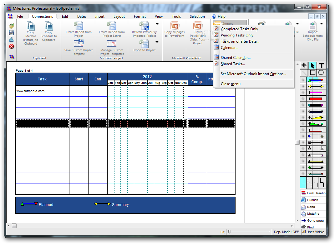The image size is (335, 244).
Task: Open dropdown arrow beside Export to Project
Action: click(x=157, y=42)
